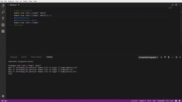Split the editor with the split icon
Screen dimensions: 182x102
click(x=176, y=5)
